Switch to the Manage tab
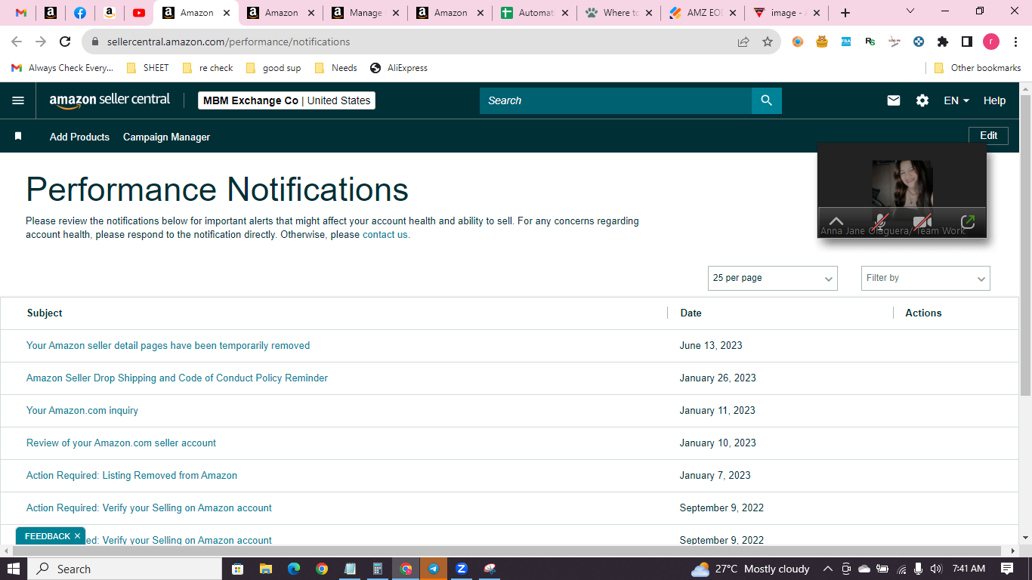 pyautogui.click(x=364, y=13)
